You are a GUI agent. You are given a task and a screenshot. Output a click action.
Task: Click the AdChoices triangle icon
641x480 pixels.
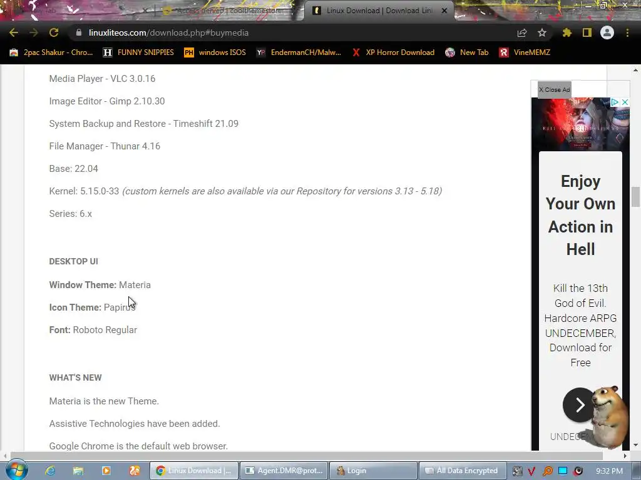pyautogui.click(x=615, y=102)
